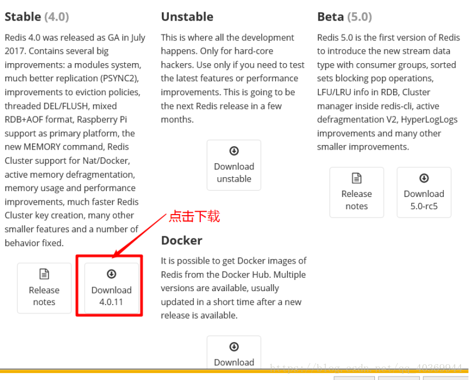
Task: Click the Docker section download arrow icon
Action: [234, 347]
